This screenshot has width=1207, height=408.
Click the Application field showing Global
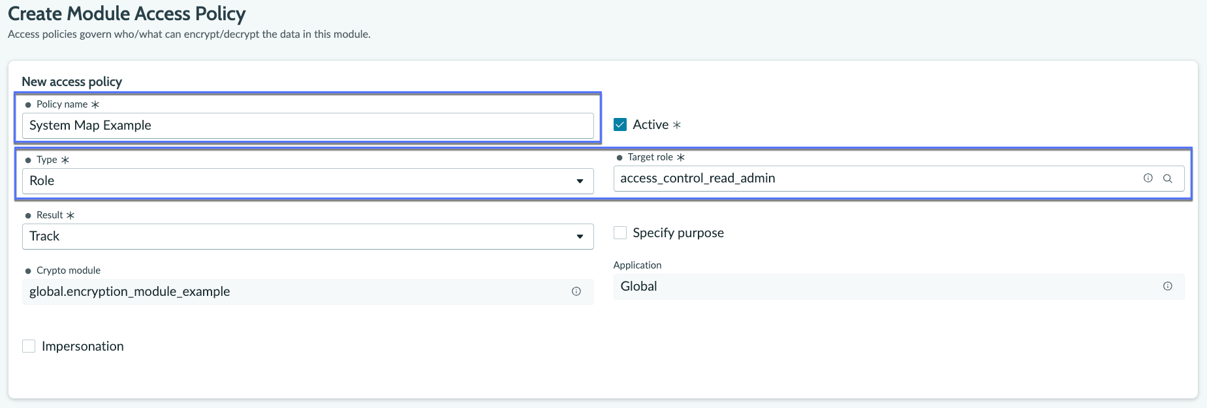click(899, 287)
